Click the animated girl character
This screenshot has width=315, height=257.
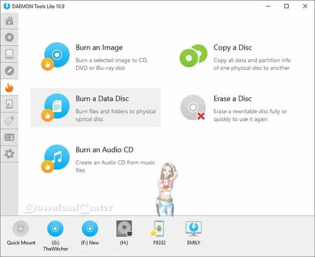pos(166,189)
